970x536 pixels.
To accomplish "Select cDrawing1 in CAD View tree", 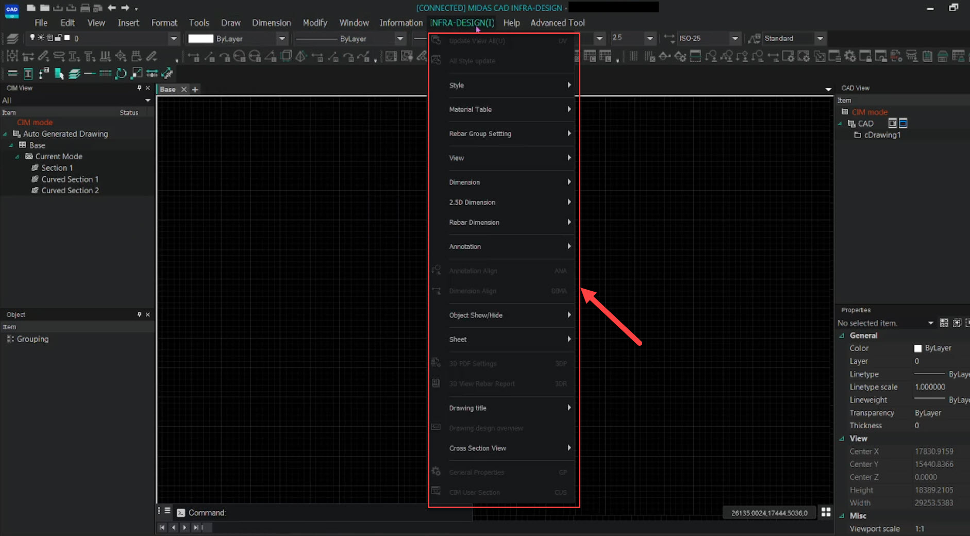I will (882, 135).
